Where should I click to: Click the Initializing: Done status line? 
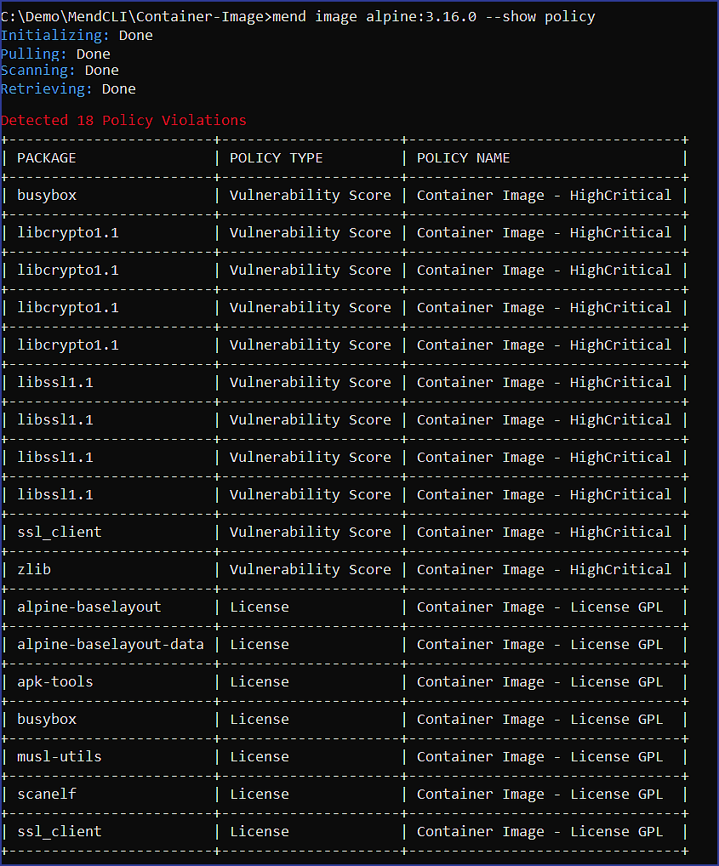point(77,35)
